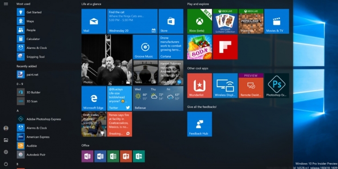Launch Photoshop Express tile
The height and width of the screenshot is (169, 338).
coord(277,85)
